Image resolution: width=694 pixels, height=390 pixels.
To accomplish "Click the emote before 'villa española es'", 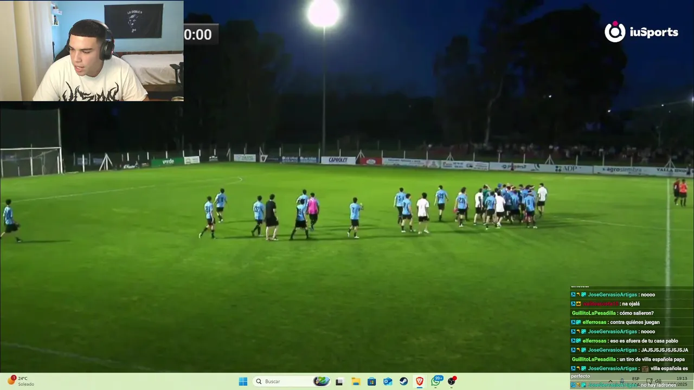I will [x=645, y=368].
